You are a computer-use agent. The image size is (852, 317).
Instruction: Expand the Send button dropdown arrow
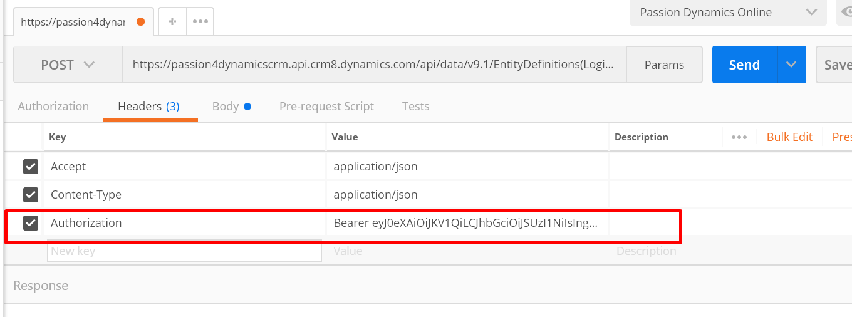coord(791,65)
